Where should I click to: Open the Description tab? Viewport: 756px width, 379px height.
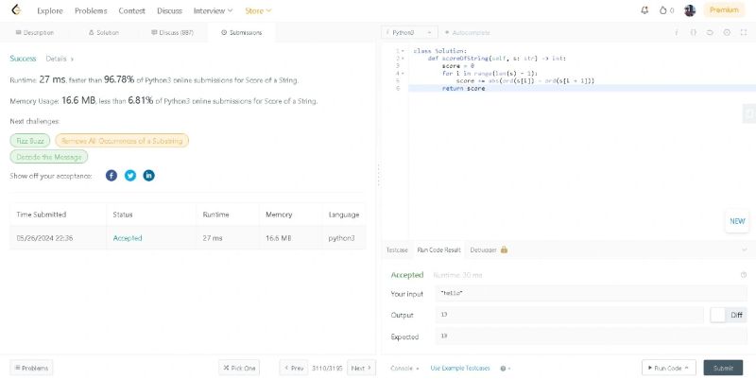(36, 32)
